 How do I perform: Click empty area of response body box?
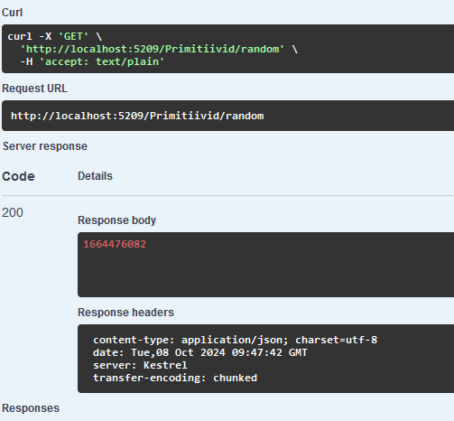click(265, 274)
